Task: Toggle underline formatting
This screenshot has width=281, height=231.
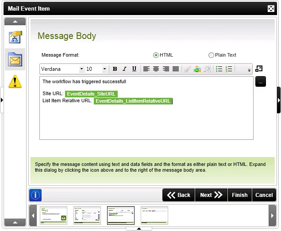Action: [134, 69]
